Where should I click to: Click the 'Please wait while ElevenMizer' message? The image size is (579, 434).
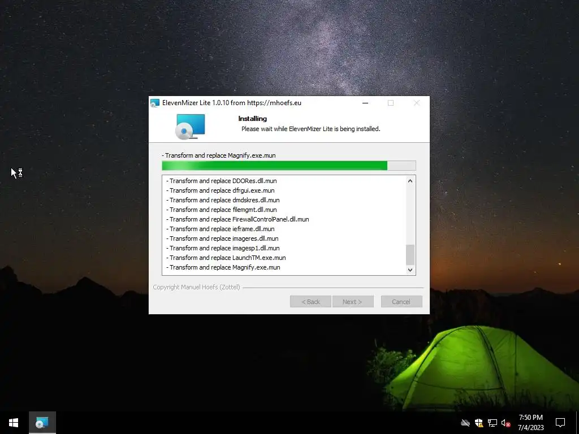pos(310,129)
